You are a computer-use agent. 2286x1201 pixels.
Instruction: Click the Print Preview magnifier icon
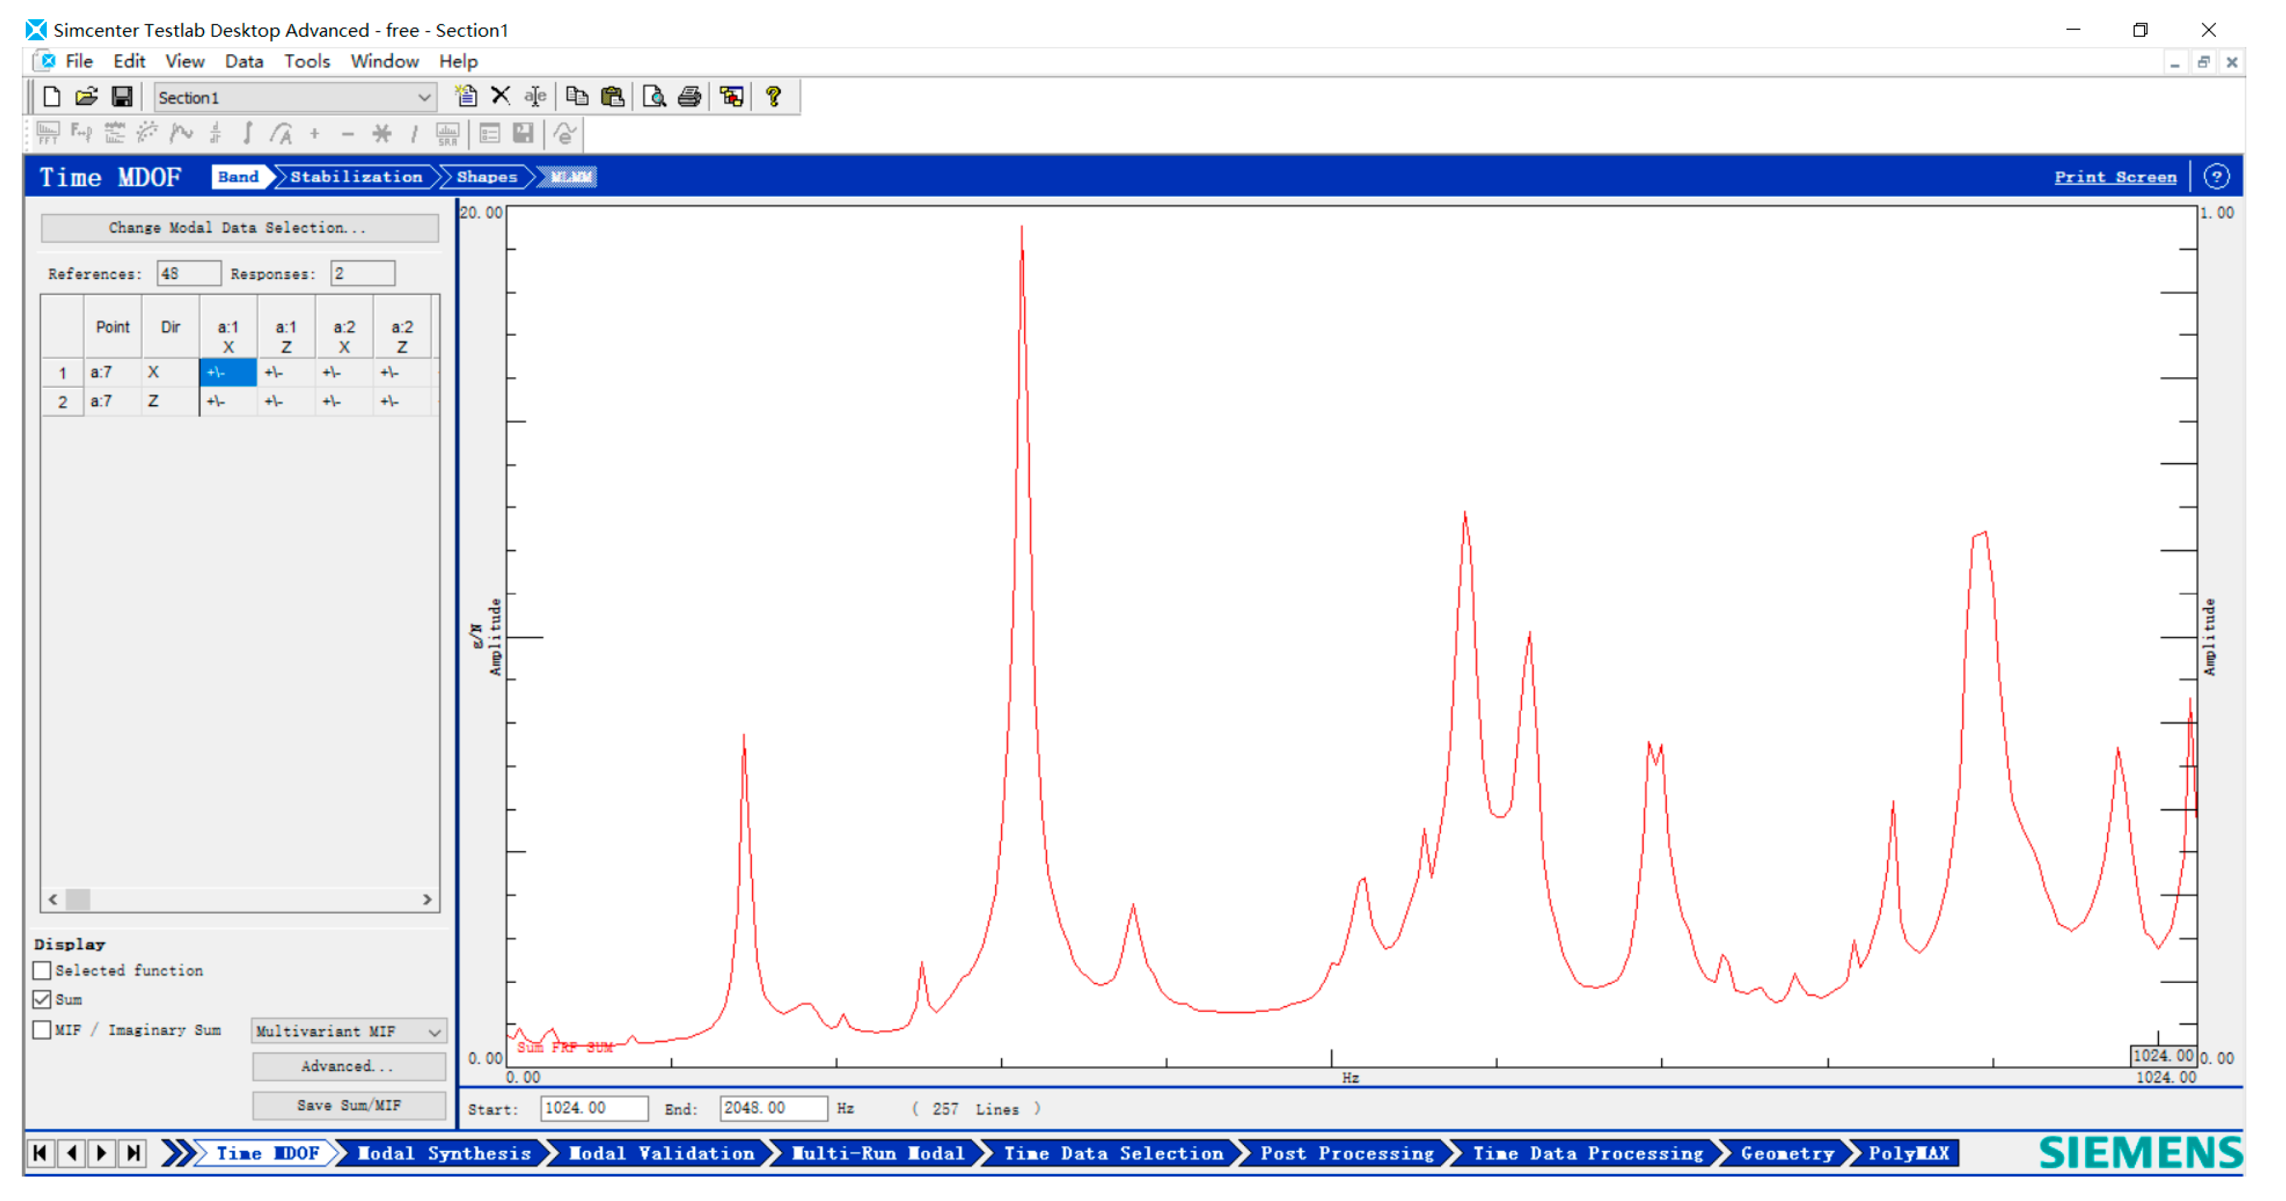pyautogui.click(x=654, y=96)
